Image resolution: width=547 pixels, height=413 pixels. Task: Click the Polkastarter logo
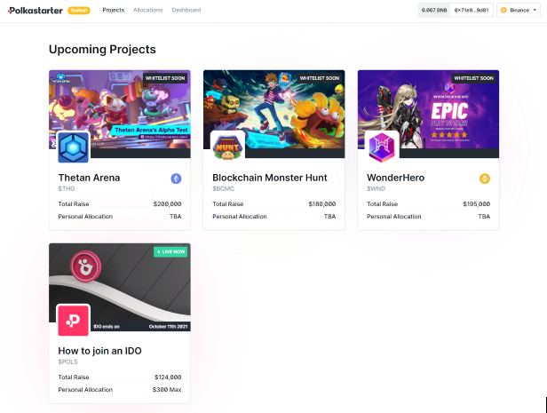36,11
